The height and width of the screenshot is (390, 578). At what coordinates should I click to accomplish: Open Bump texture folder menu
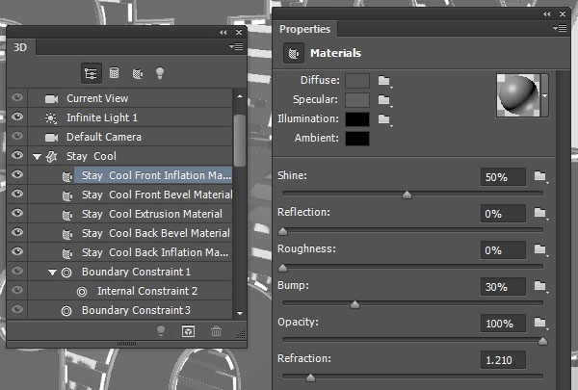(540, 286)
